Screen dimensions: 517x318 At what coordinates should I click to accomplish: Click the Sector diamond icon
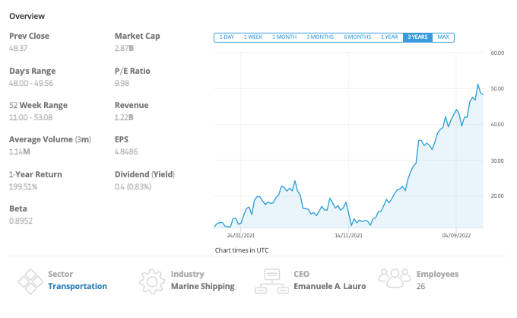pos(30,280)
